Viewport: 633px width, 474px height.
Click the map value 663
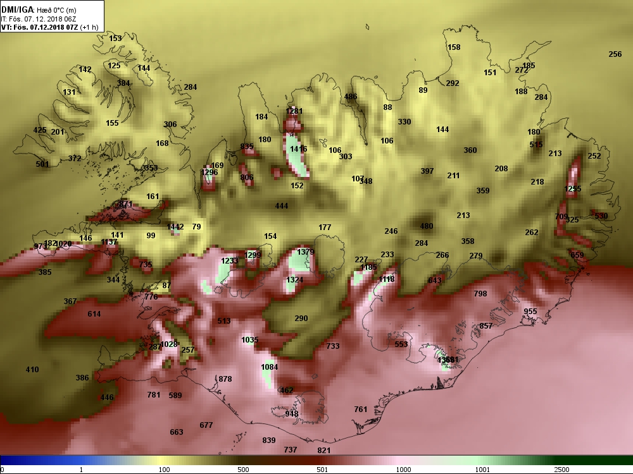click(177, 432)
